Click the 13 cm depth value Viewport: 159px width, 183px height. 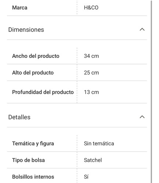coord(91,92)
